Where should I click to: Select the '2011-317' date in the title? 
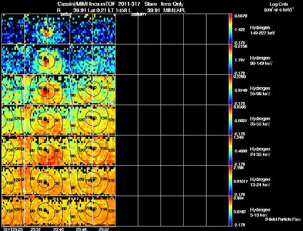[x=129, y=4]
